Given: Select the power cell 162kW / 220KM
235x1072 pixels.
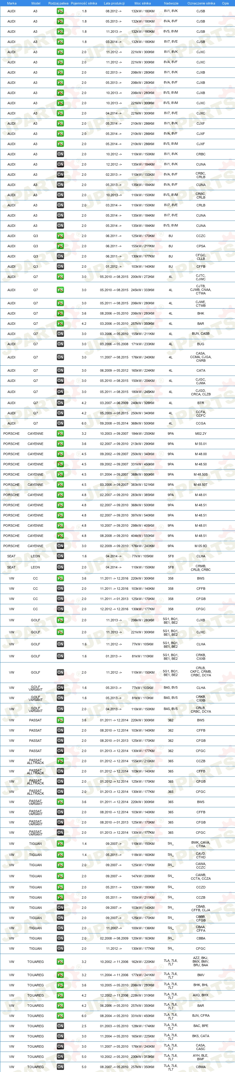Looking at the screenshot, I should 143,962.
